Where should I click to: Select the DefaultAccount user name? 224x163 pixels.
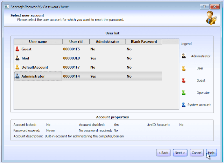click(35, 67)
